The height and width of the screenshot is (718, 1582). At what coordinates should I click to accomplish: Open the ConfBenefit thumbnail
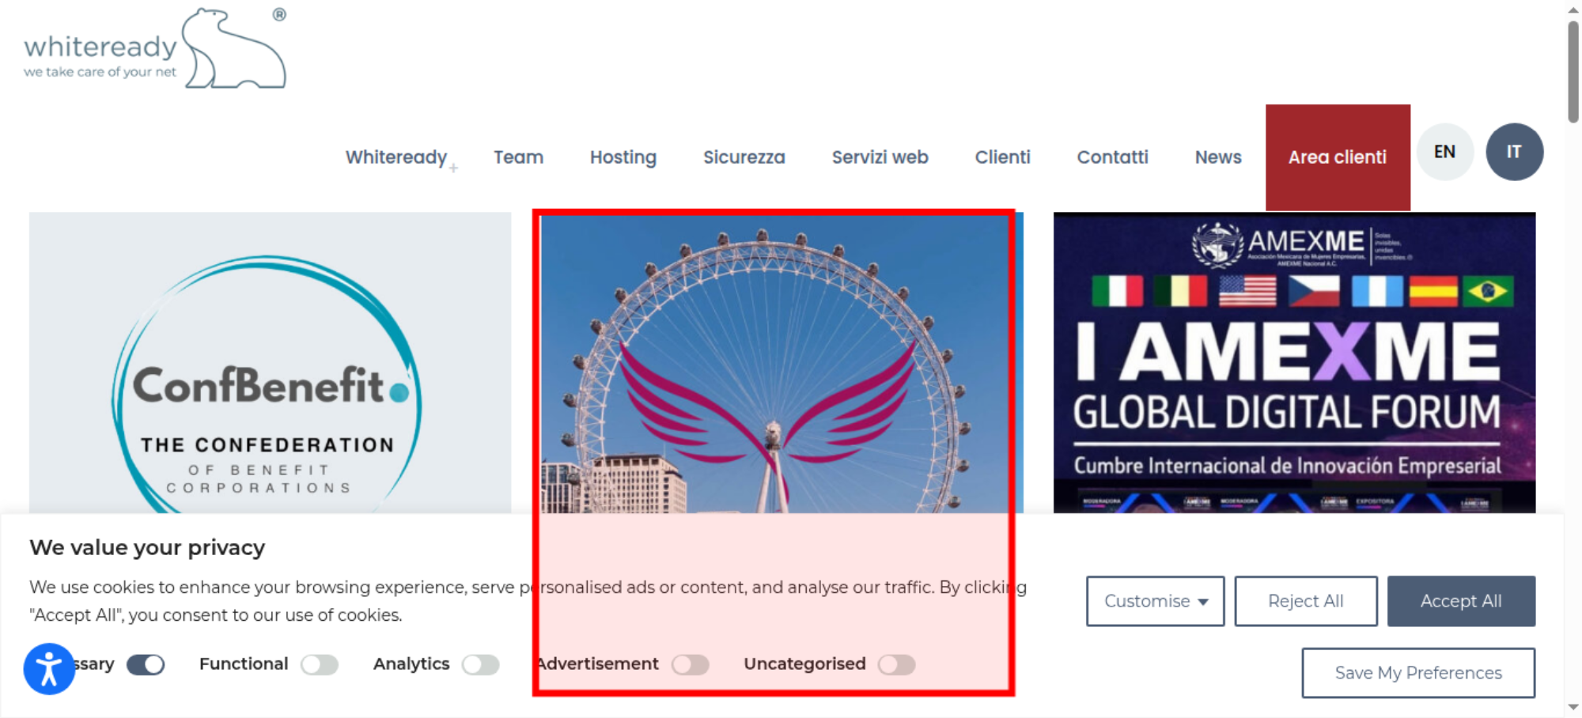[x=270, y=362]
